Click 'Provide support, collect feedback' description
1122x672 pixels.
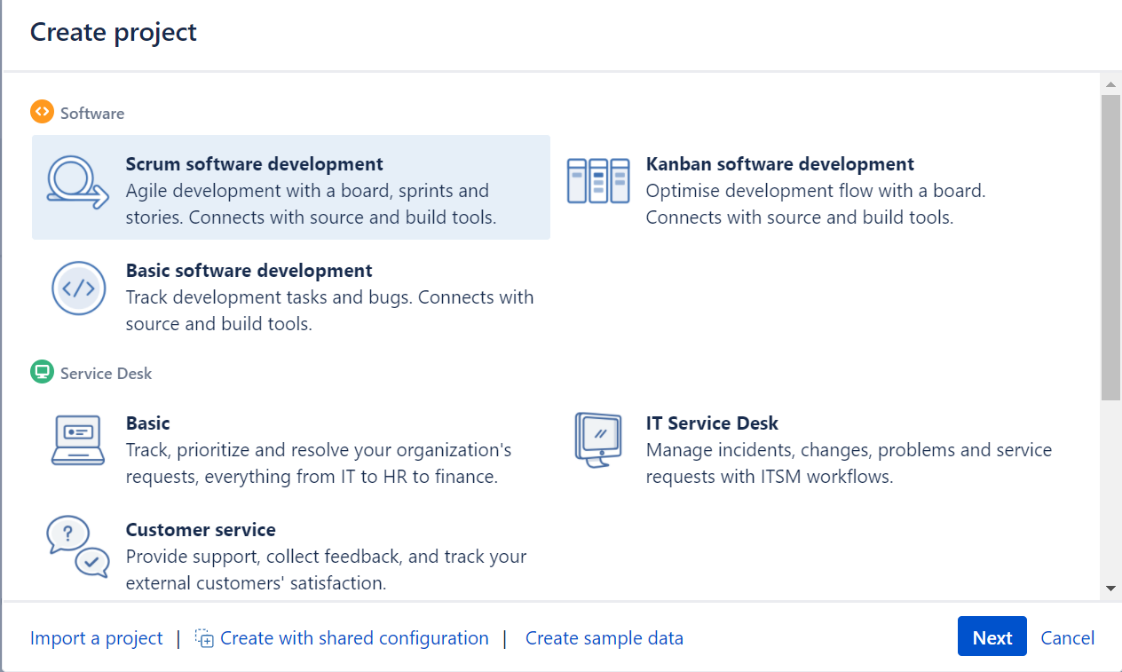pos(327,570)
